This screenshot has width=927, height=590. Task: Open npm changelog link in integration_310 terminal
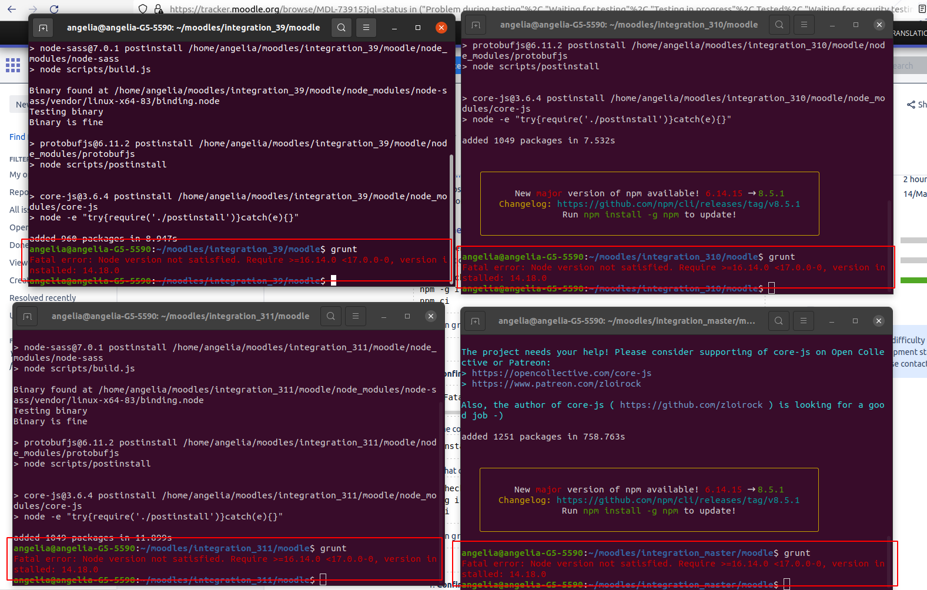tap(678, 204)
